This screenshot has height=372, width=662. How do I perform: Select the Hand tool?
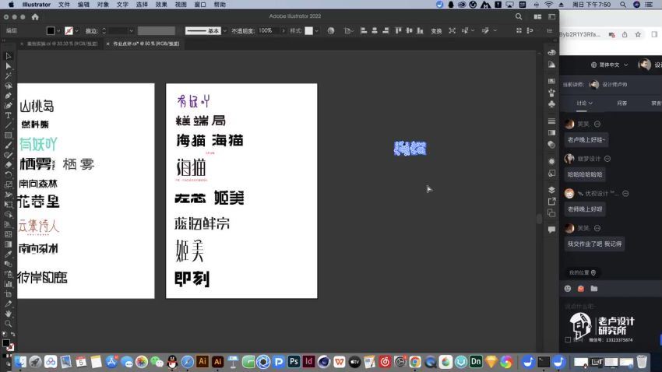8,314
